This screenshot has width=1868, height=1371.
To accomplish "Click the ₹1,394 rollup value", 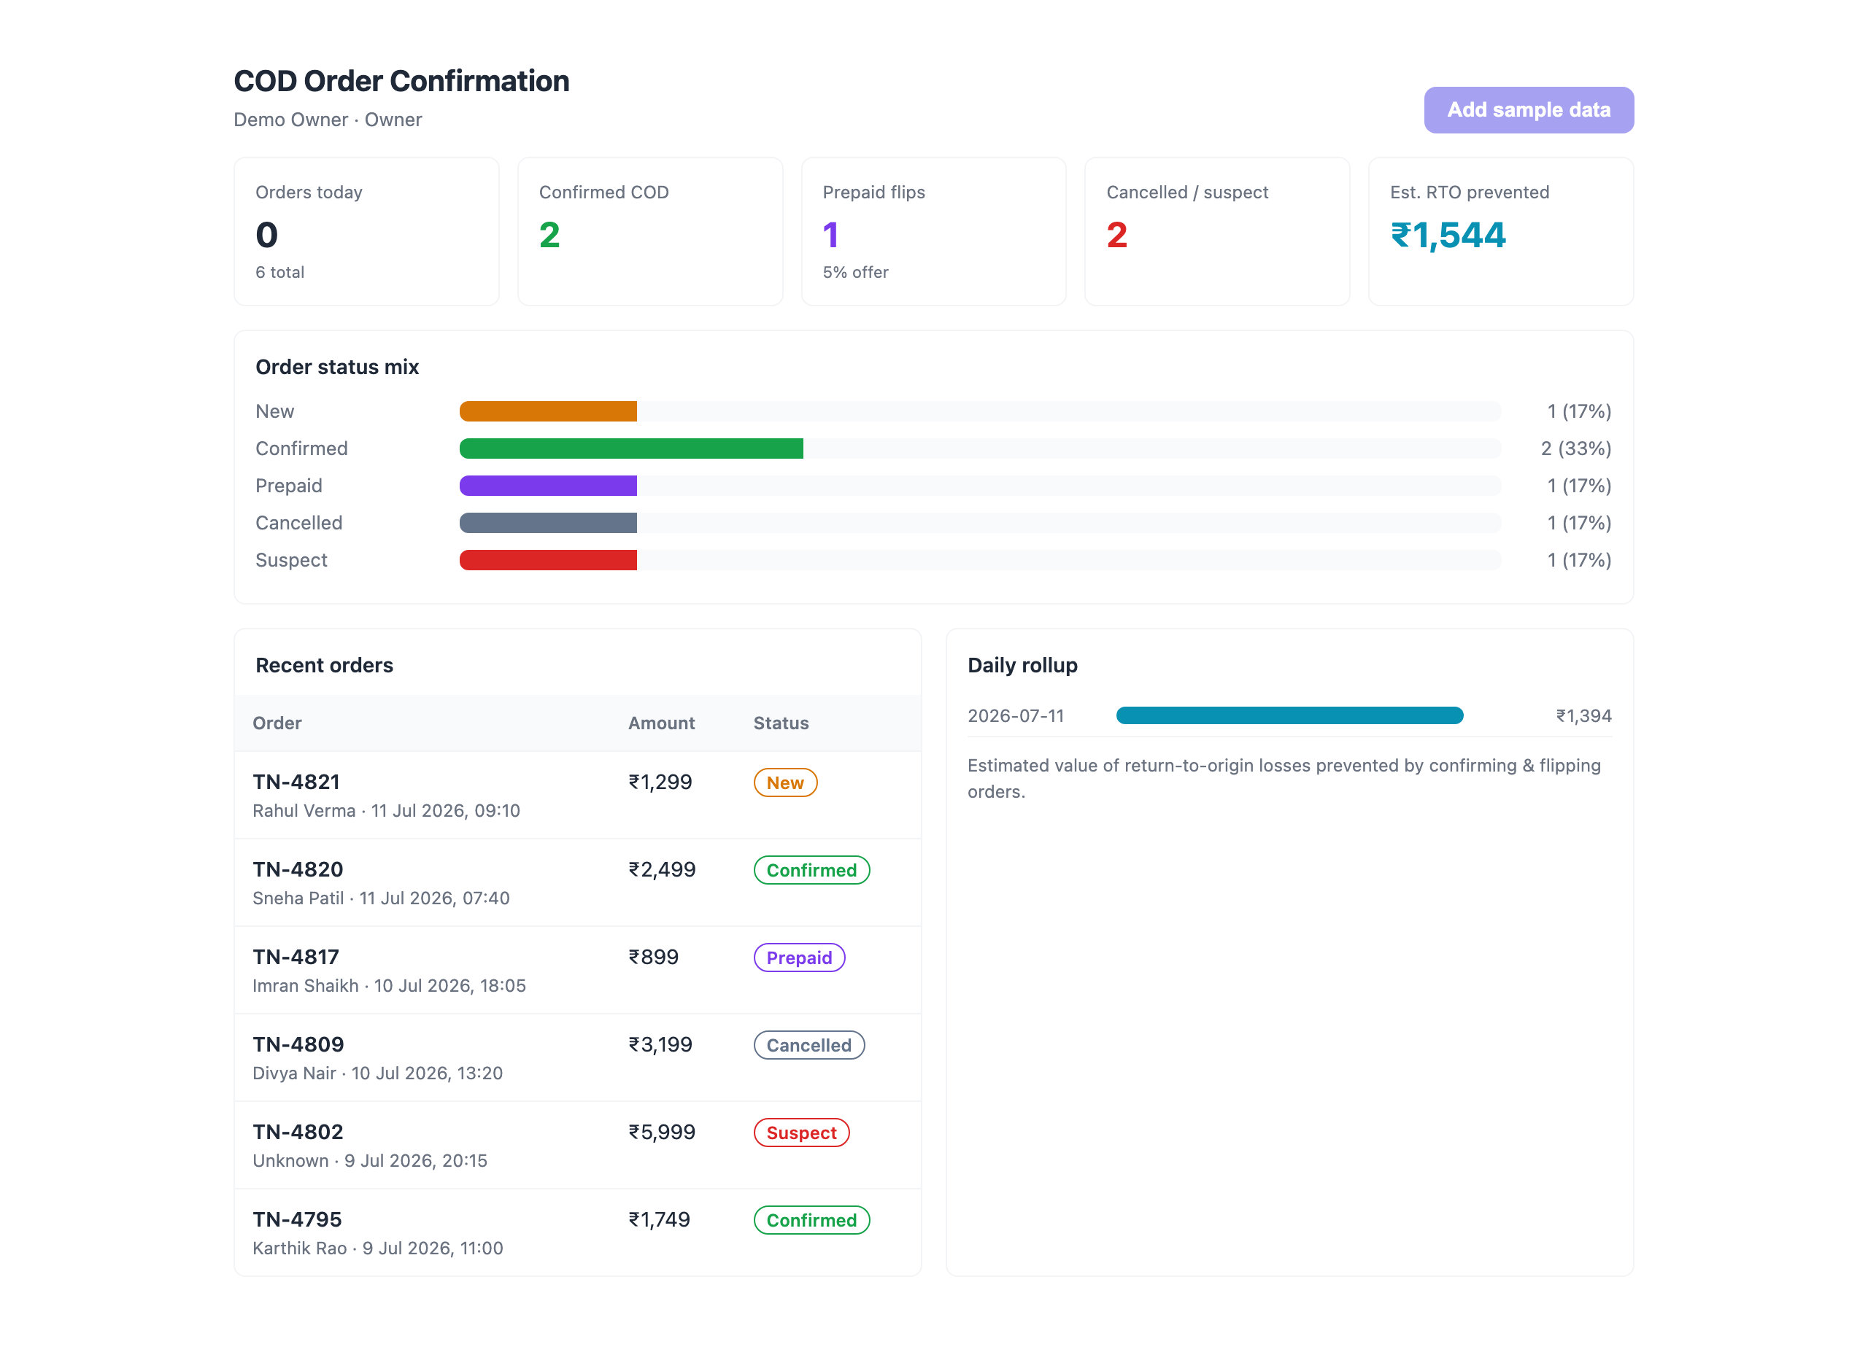I will (1583, 715).
